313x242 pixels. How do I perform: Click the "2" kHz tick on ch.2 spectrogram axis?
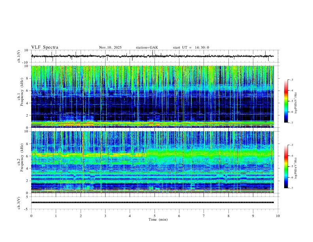click(27, 181)
